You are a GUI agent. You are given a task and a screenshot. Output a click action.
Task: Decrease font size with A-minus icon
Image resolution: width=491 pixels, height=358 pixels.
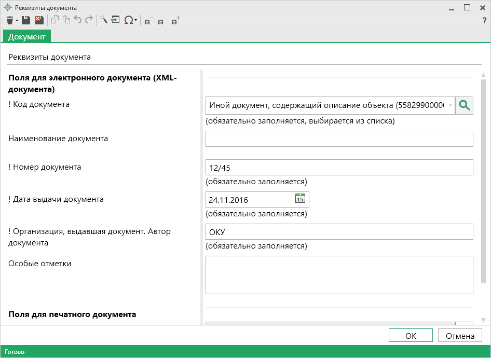coord(148,21)
